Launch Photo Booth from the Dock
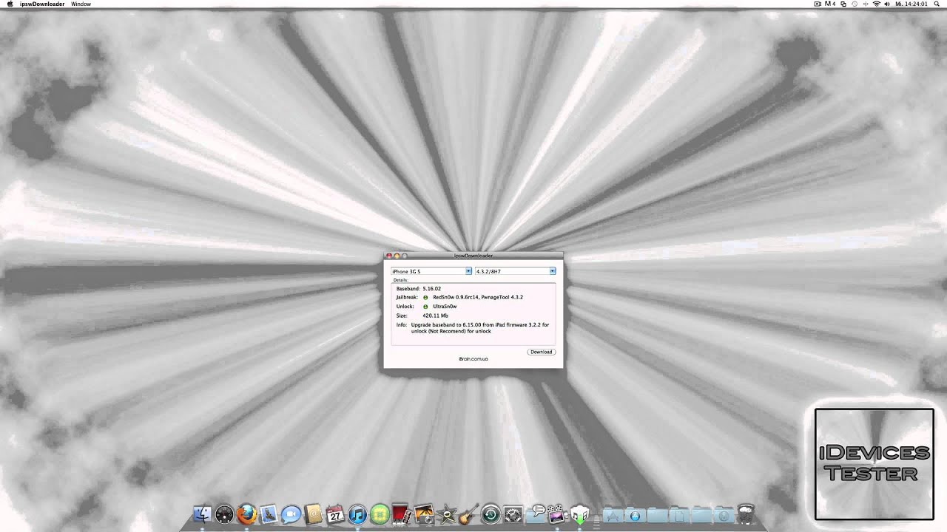The image size is (947, 532). [403, 514]
